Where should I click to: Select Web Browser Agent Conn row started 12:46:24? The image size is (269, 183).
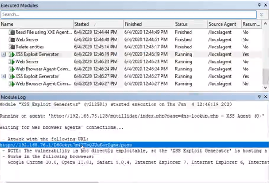[131, 69]
